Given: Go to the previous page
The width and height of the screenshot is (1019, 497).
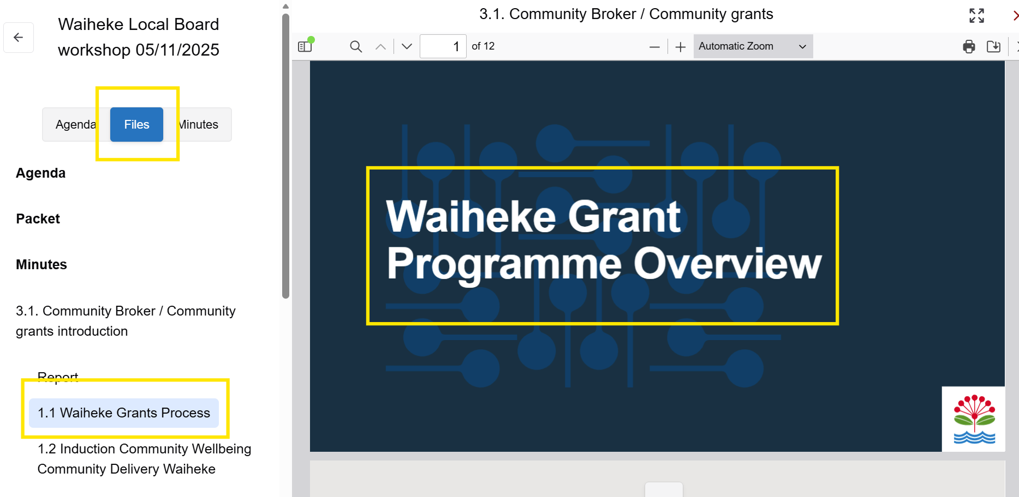Looking at the screenshot, I should pos(380,46).
